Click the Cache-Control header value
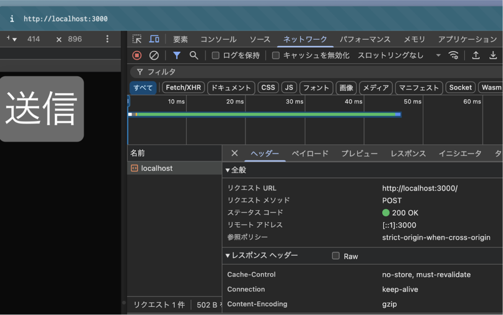The height and width of the screenshot is (315, 503). tap(426, 275)
